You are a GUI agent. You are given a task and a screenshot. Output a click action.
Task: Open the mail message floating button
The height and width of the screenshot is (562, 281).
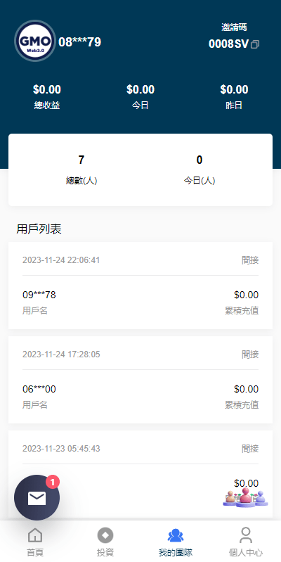37,497
